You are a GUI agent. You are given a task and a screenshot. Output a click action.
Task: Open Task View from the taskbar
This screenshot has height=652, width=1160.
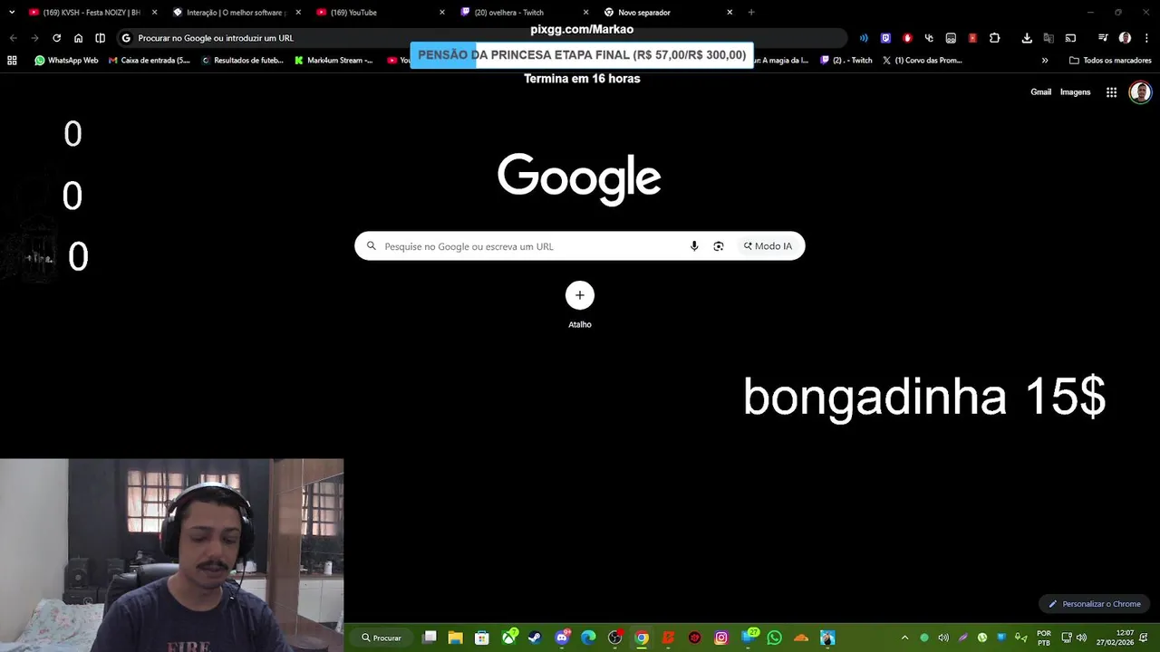(x=430, y=638)
